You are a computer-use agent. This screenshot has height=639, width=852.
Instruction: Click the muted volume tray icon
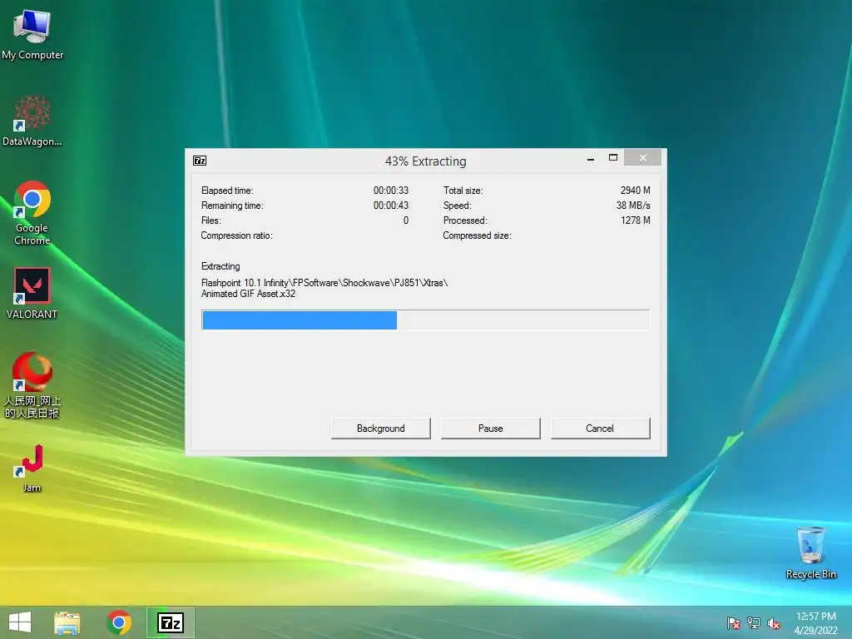pos(773,623)
